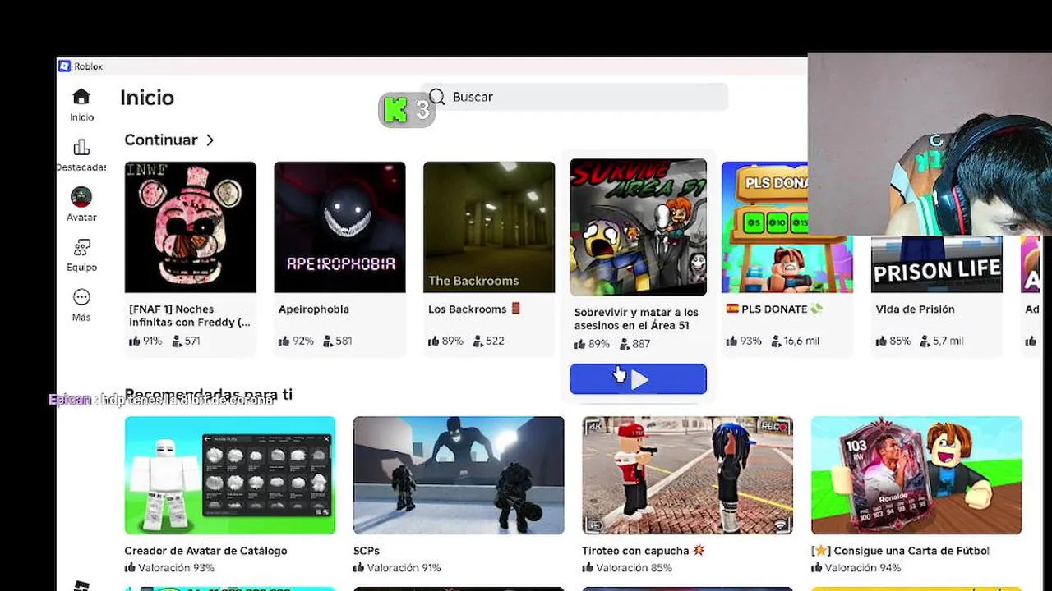Open Tiroteo con capucha thumbnail
The width and height of the screenshot is (1052, 591).
(688, 475)
